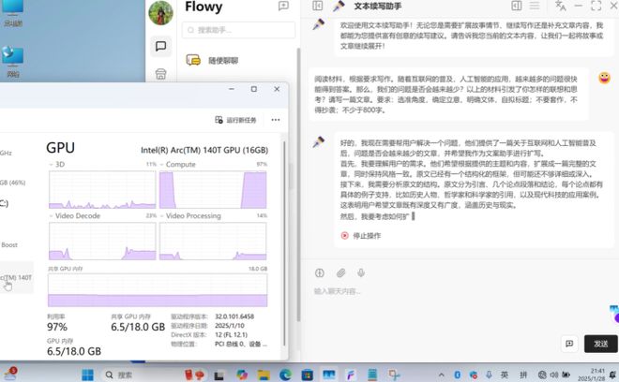Open the Snipping Tool taskbar icon
This screenshot has height=382, width=619.
(x=393, y=375)
